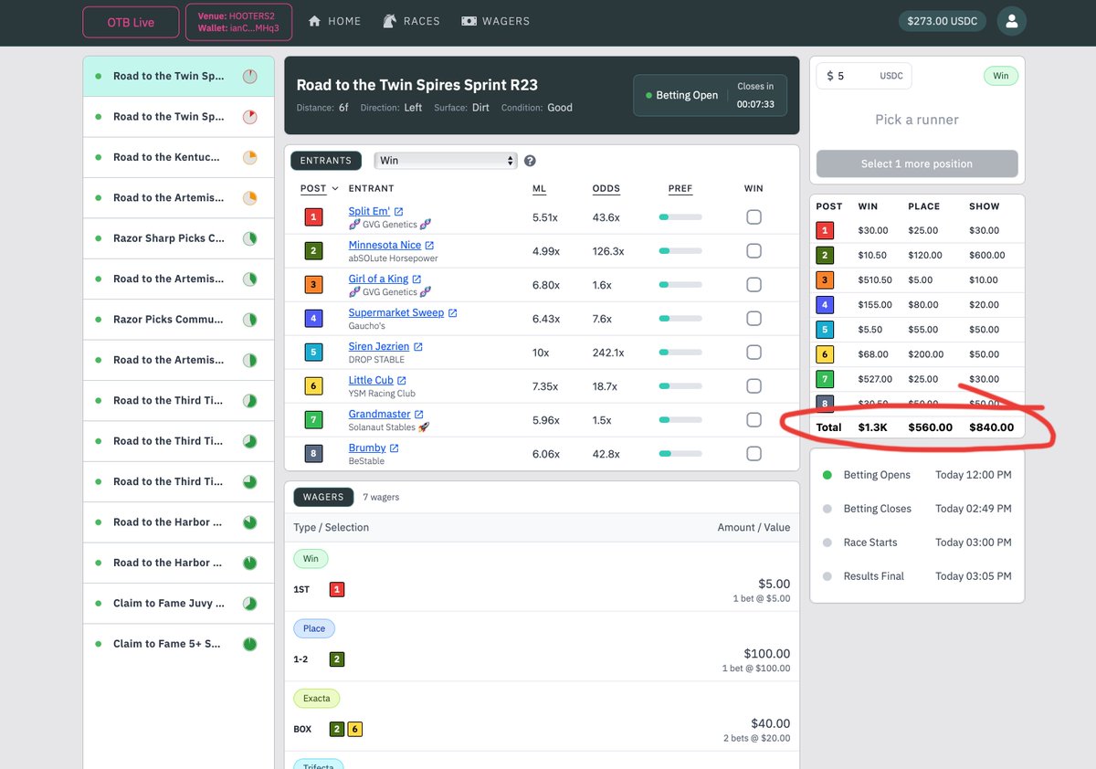Click post 2 green badge in entrants
1096x769 pixels.
pos(313,251)
